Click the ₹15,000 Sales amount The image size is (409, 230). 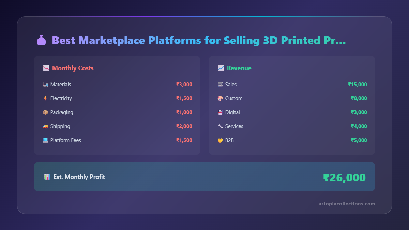point(358,84)
